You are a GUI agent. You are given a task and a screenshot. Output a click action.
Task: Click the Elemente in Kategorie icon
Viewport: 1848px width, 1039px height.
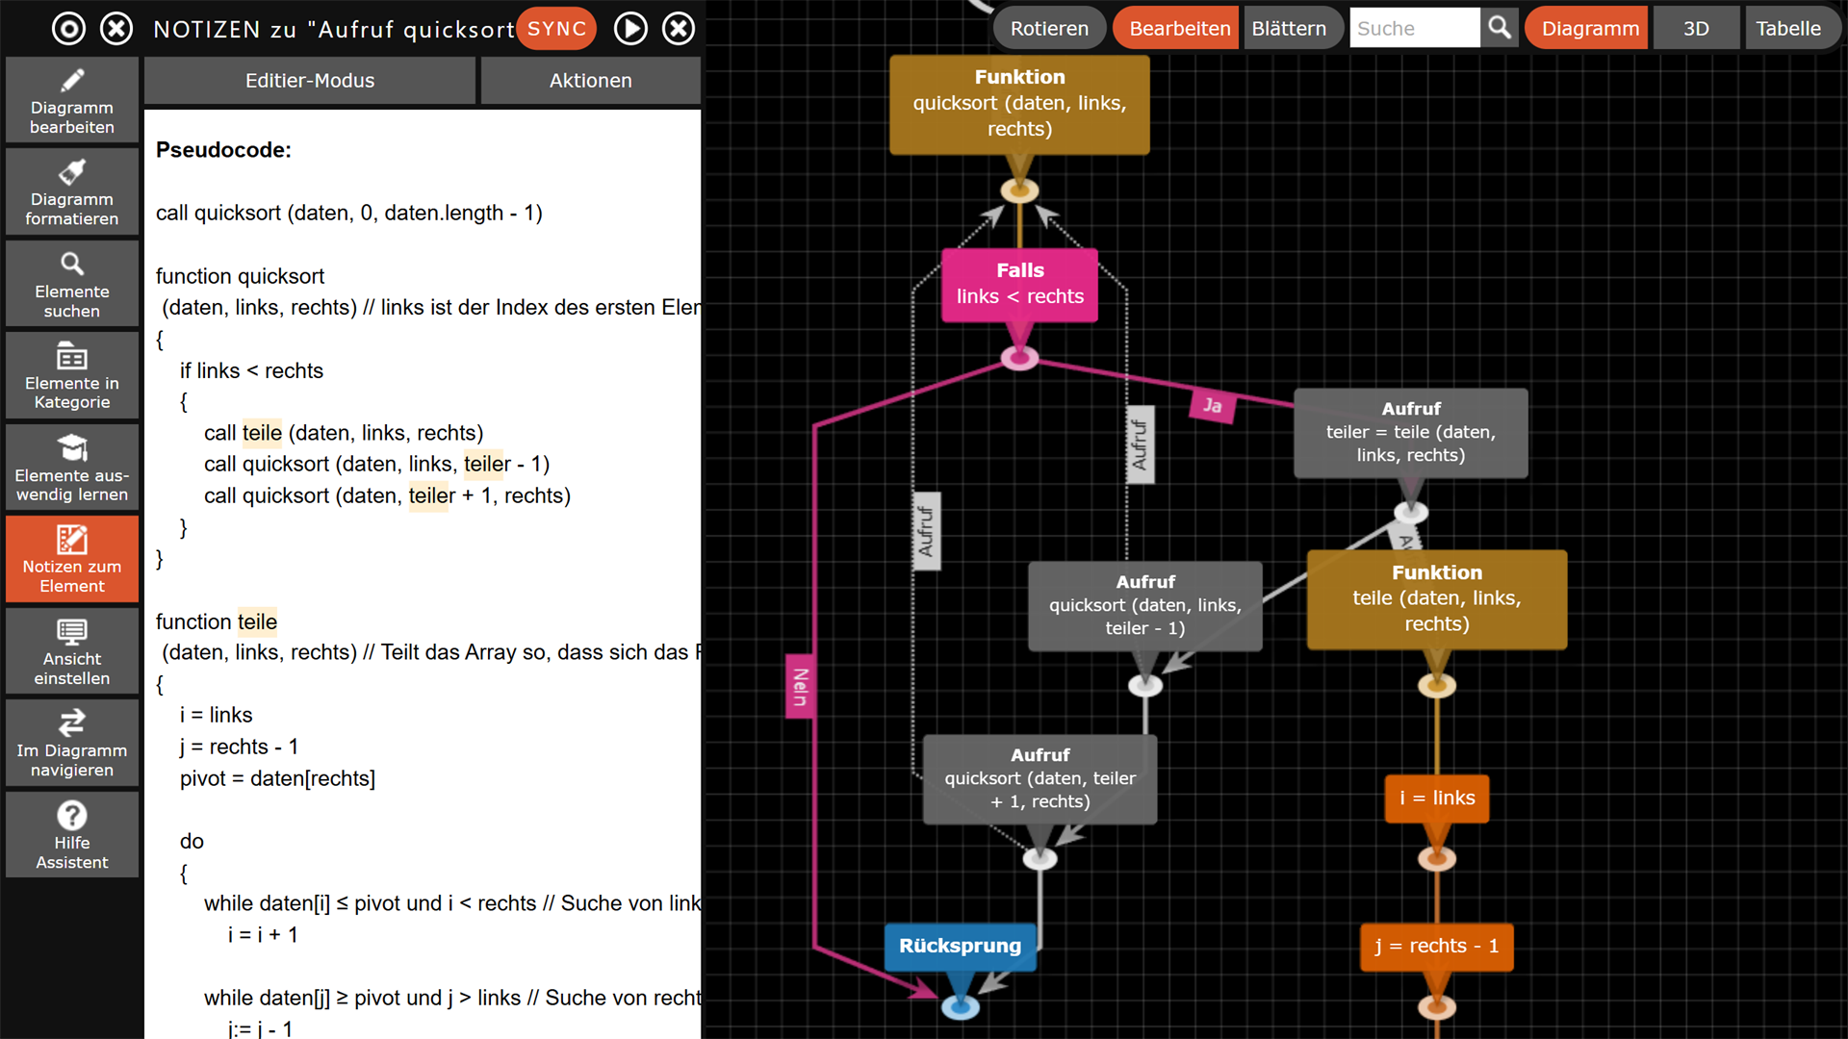click(71, 374)
